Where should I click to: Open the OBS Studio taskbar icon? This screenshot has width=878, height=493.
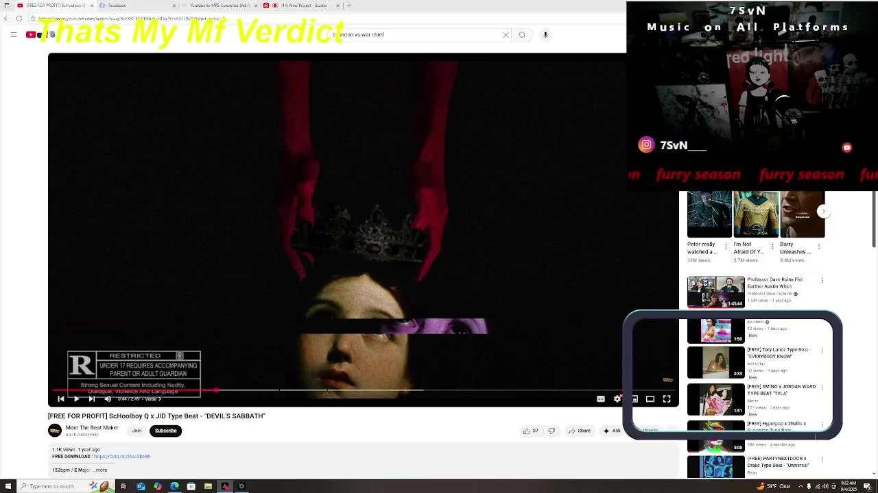241,486
